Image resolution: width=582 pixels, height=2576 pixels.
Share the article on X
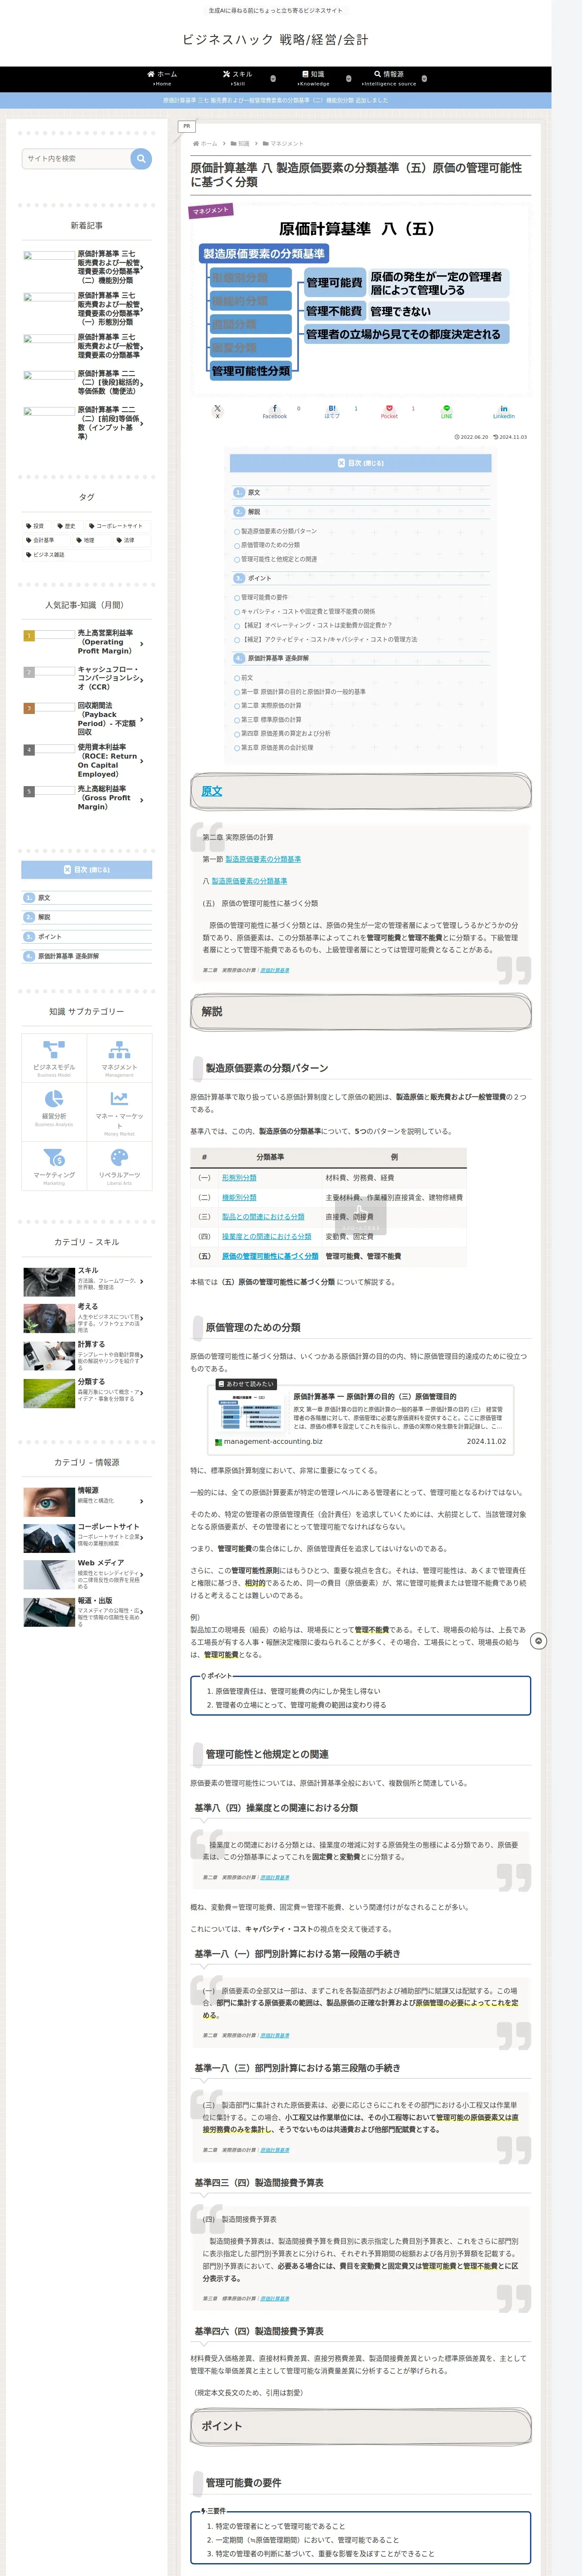pos(217,411)
